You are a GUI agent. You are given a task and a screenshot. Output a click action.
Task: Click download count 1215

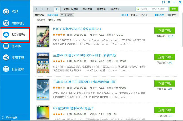(x=170, y=36)
